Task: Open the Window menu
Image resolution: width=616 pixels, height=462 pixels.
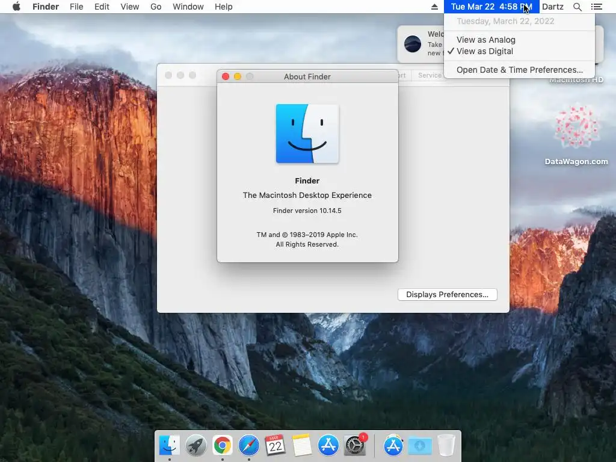Action: (x=188, y=7)
